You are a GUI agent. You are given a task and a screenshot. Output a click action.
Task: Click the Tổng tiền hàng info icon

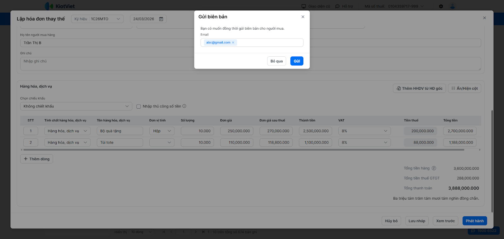[434, 168]
